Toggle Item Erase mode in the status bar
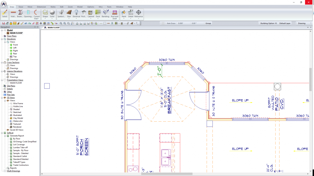This screenshot has width=314, height=176. pos(171,23)
